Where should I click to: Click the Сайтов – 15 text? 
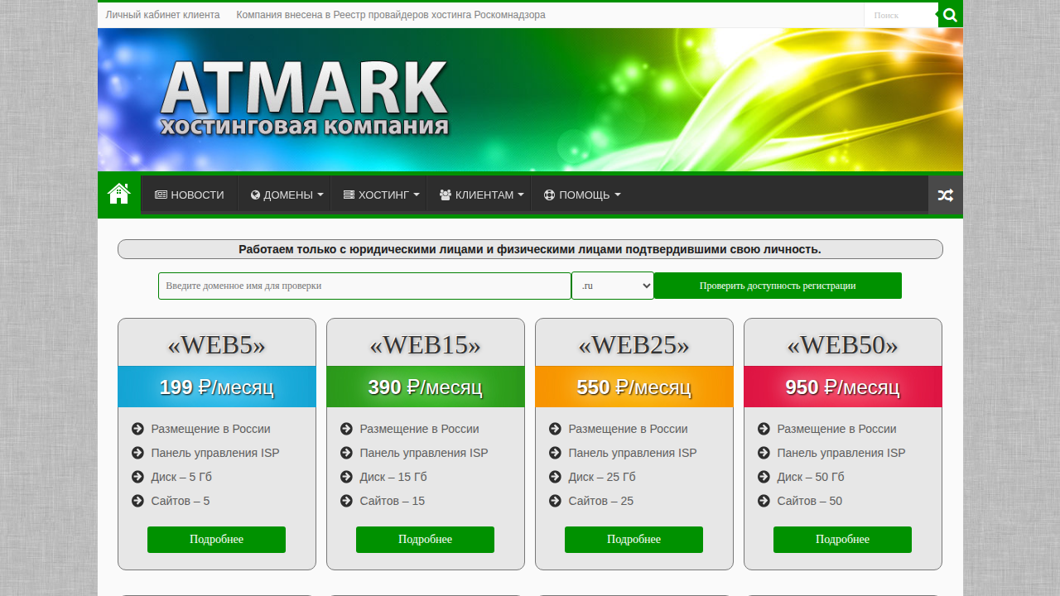[x=393, y=501]
